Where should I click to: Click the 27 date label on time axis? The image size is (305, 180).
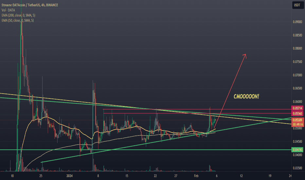176,176
